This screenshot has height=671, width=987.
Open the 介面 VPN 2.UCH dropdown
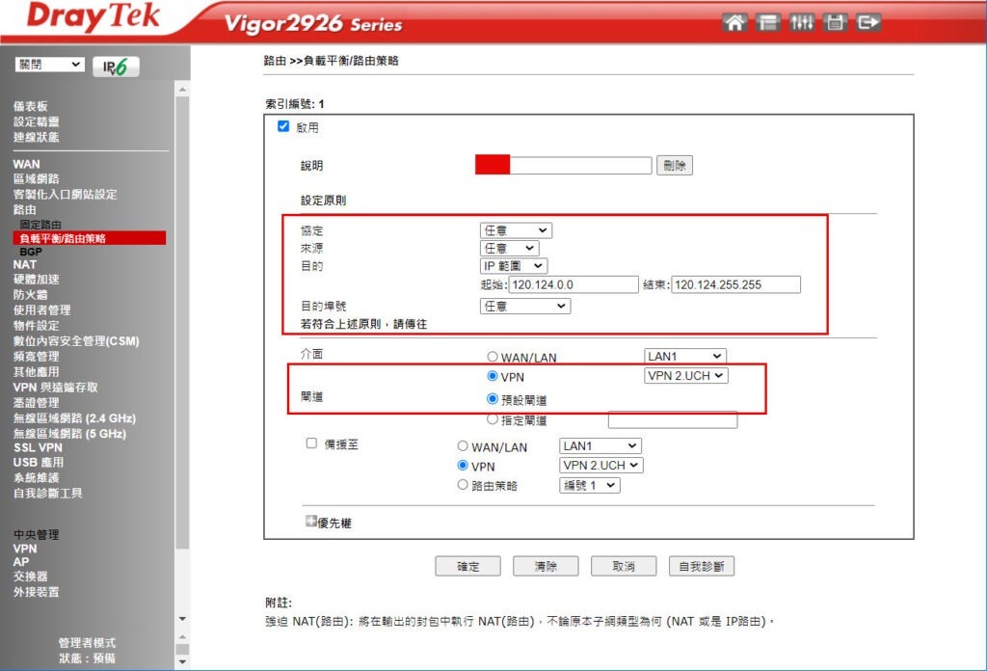pos(686,376)
